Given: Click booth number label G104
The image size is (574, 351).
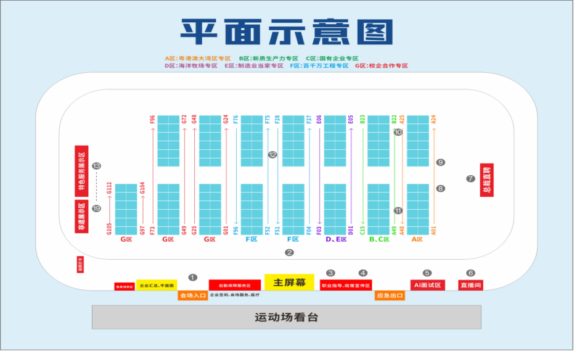Looking at the screenshot, I should (142, 188).
